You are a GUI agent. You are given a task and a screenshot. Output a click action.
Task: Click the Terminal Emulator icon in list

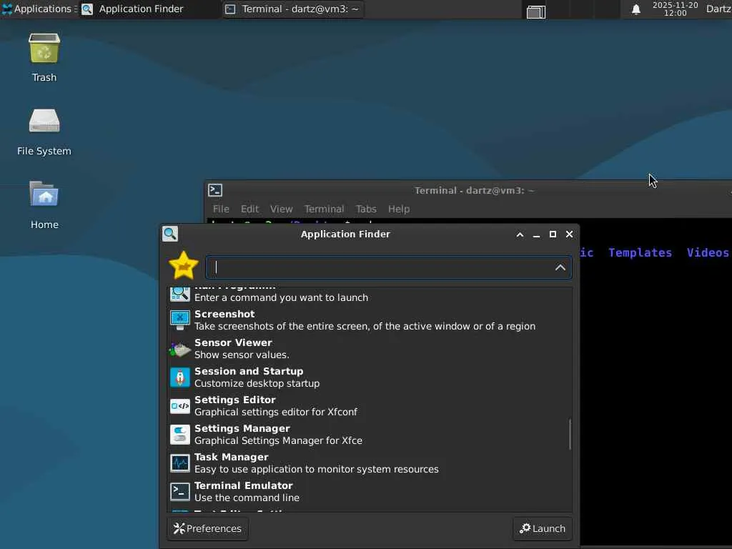tap(179, 492)
